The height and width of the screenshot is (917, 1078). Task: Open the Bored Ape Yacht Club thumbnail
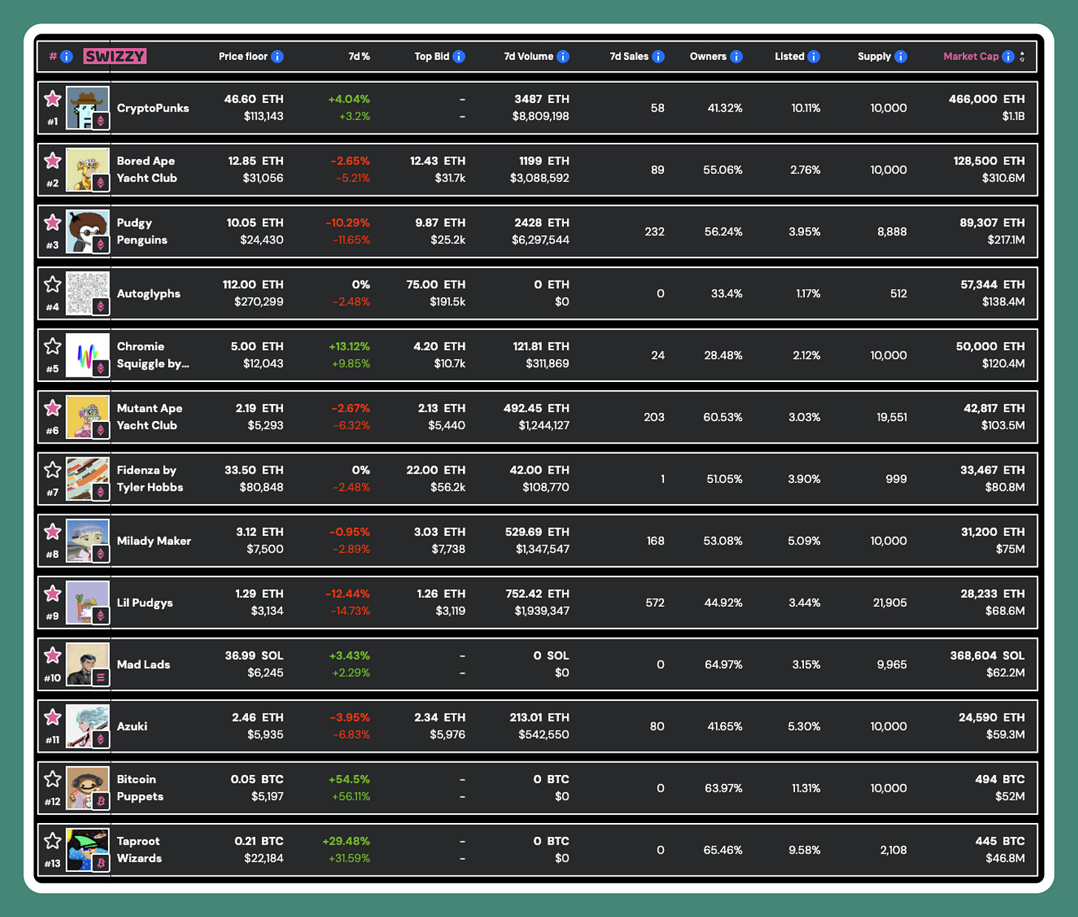click(x=87, y=169)
